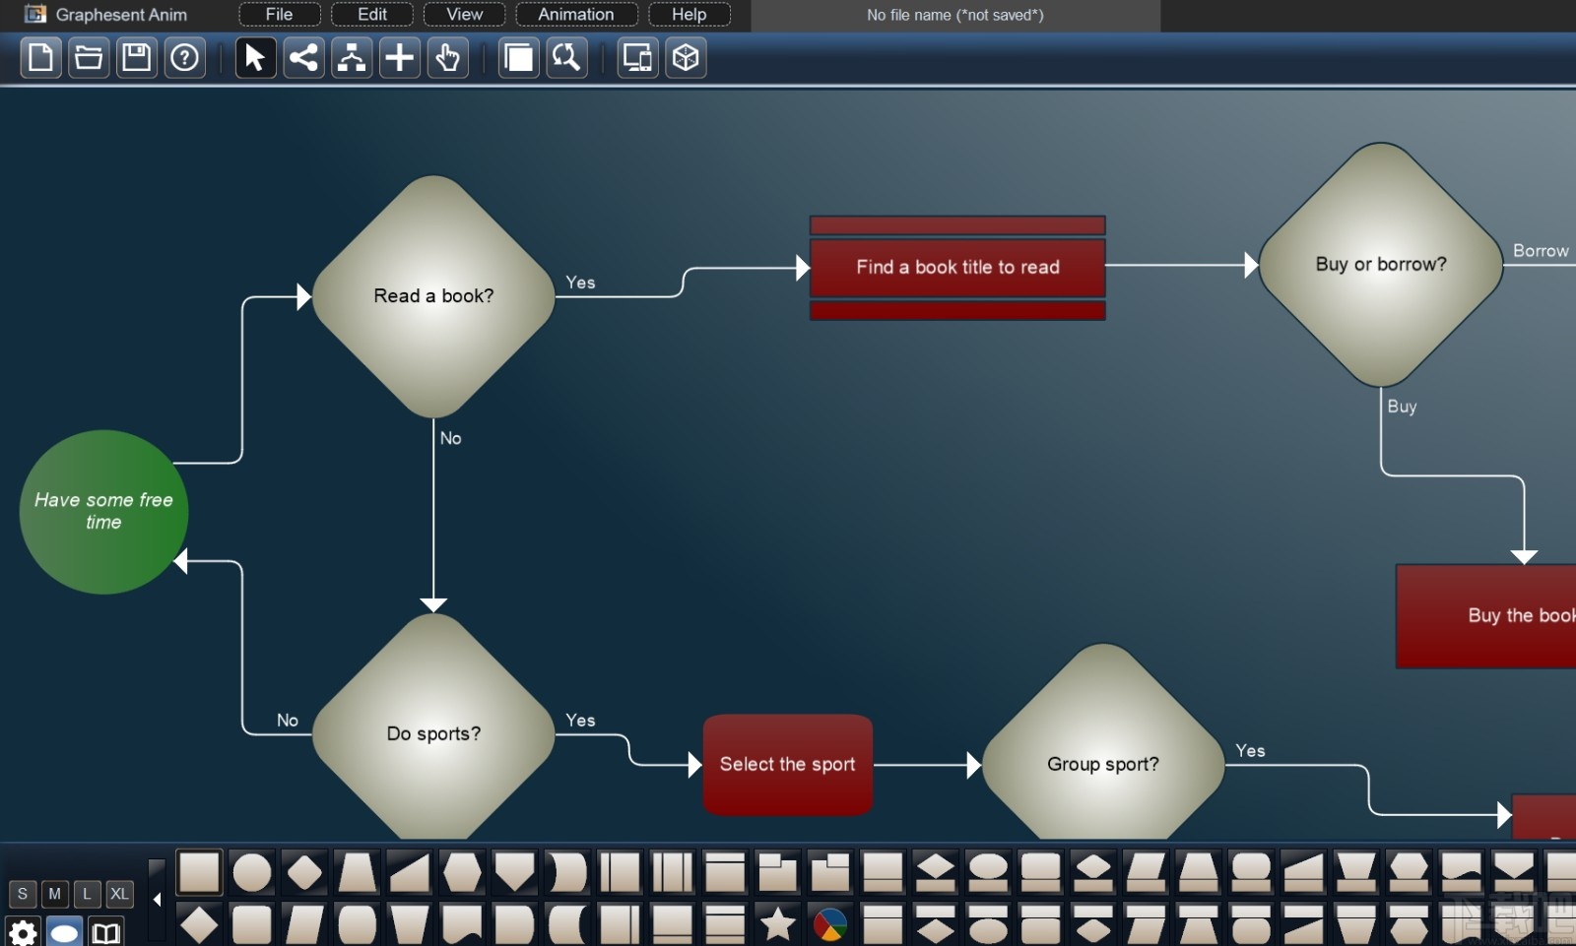Pick the wavy-bottom document shape
The height and width of the screenshot is (946, 1576).
(x=462, y=924)
